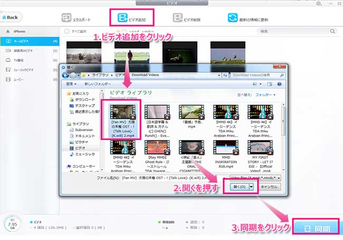Click the ビデオ削除 delete video icon
Image resolution: width=343 pixels, height=240 pixels.
point(177,18)
